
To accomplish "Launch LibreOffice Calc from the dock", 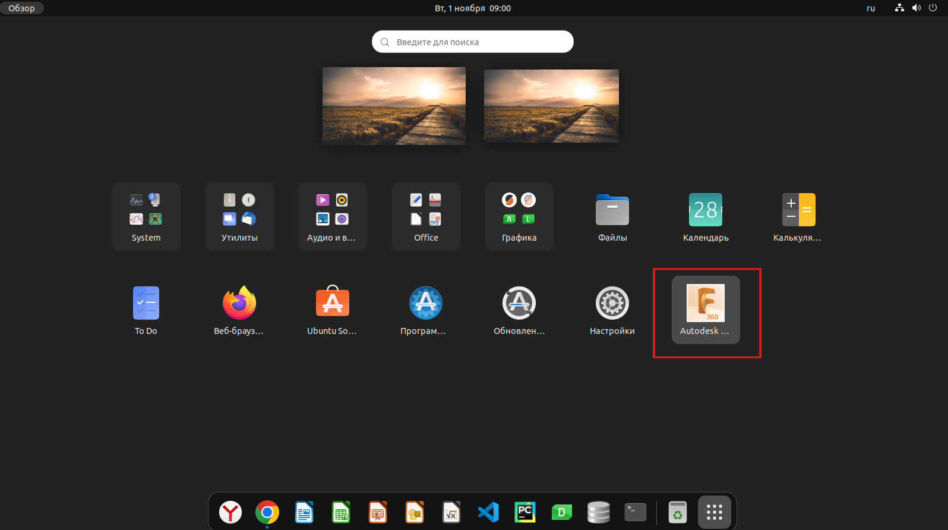I will pos(341,512).
